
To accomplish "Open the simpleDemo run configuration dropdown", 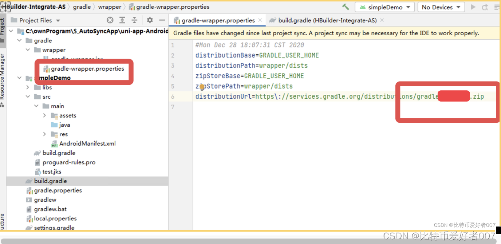I will tap(384, 7).
